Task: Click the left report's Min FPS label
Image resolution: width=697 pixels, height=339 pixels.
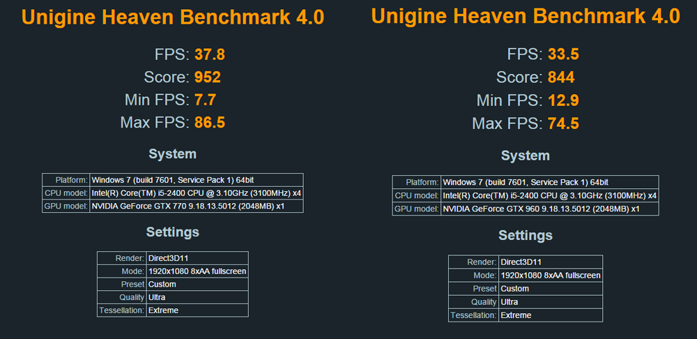Action: coord(157,100)
